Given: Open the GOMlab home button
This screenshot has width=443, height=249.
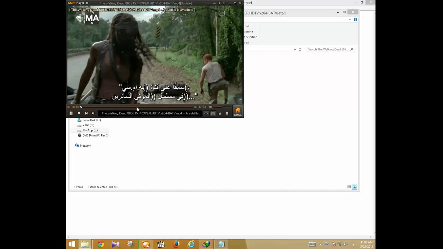Looking at the screenshot, I should point(238,111).
